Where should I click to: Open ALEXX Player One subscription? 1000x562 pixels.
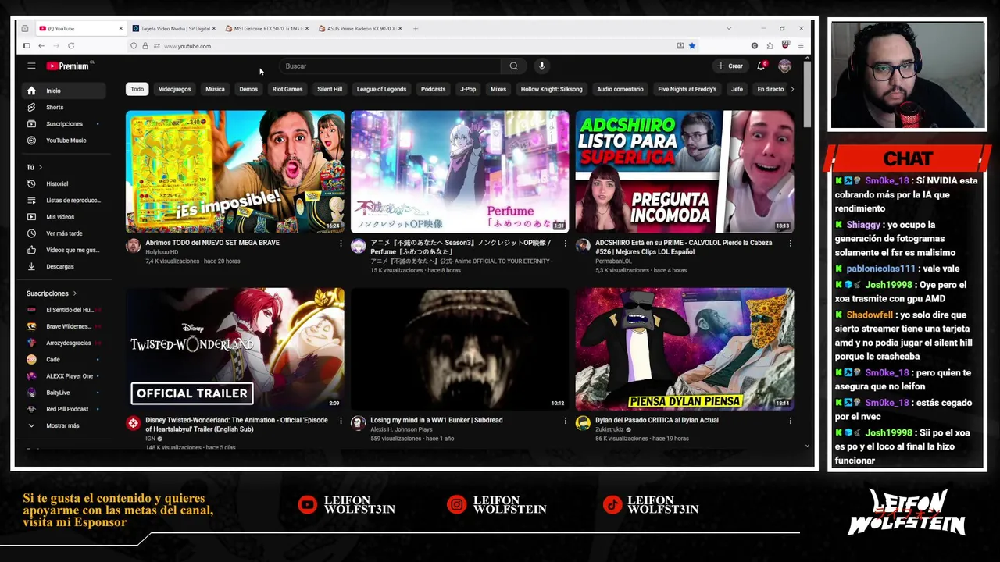[65, 375]
